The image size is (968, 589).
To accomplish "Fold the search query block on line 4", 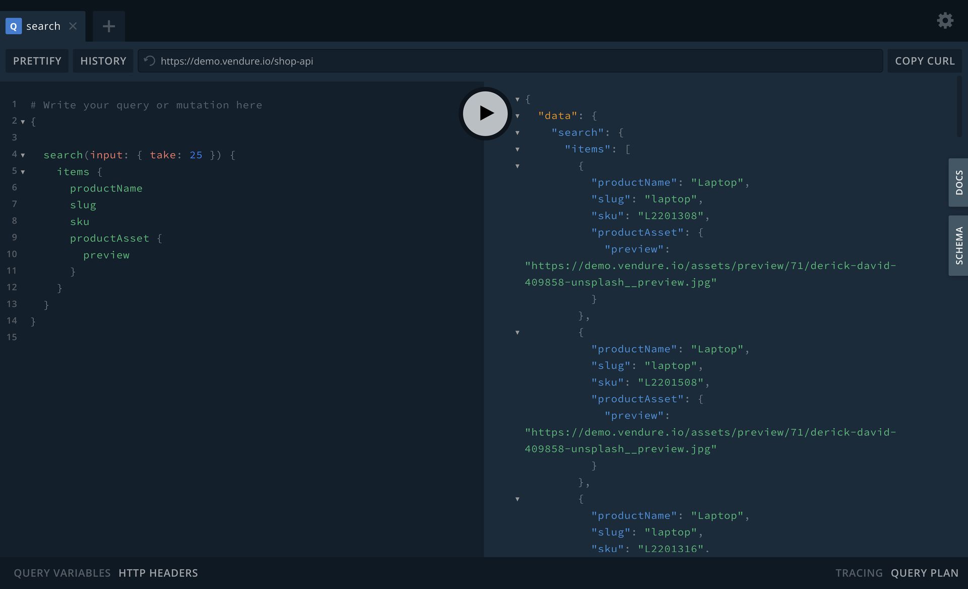I will pyautogui.click(x=23, y=155).
